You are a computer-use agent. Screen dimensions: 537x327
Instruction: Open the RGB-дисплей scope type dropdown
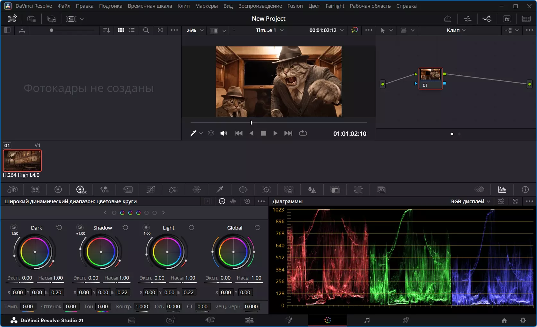point(471,201)
